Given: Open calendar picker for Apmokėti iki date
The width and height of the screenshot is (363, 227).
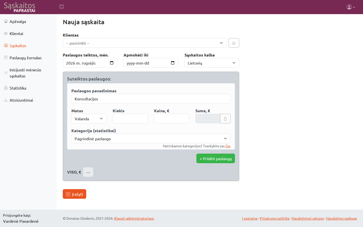Looking at the screenshot, I should coord(173,63).
